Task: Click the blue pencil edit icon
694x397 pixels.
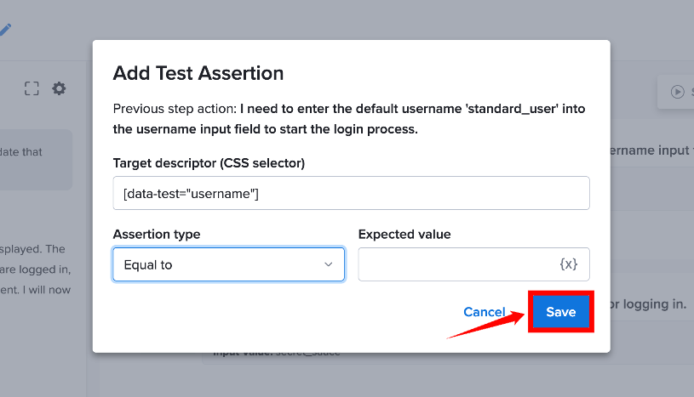Action: [5, 30]
